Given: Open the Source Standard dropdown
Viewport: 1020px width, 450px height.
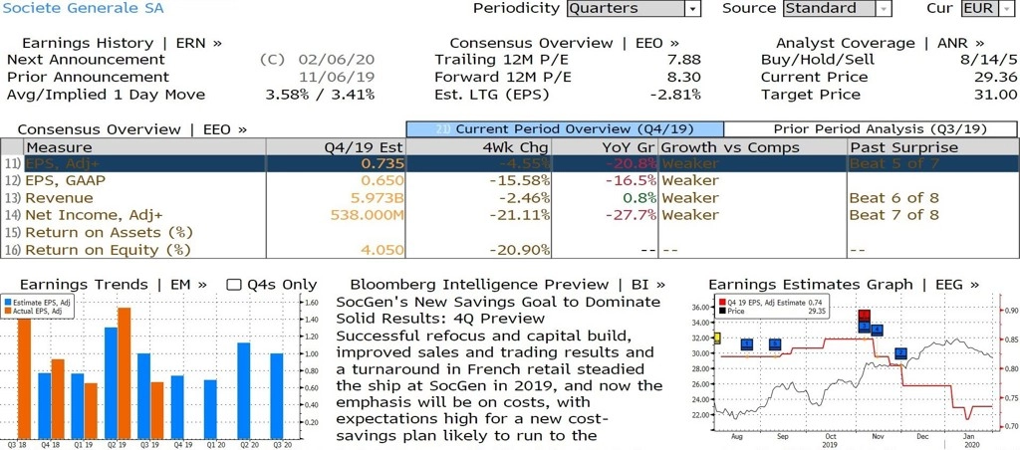Looking at the screenshot, I should pyautogui.click(x=837, y=8).
